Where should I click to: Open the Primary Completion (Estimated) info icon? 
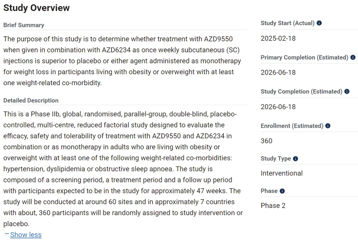[353, 57]
